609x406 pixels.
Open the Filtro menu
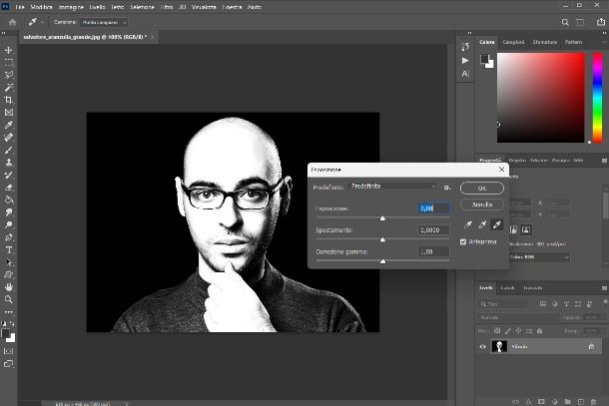pyautogui.click(x=167, y=7)
